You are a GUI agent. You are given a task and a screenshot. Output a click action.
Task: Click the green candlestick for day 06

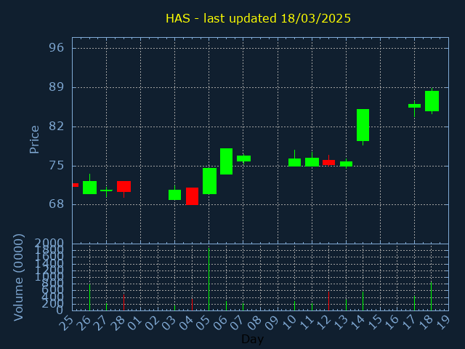(x=226, y=161)
